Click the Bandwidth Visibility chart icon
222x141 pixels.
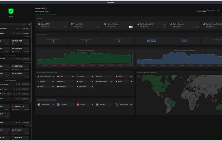pyautogui.click(x=138, y=24)
